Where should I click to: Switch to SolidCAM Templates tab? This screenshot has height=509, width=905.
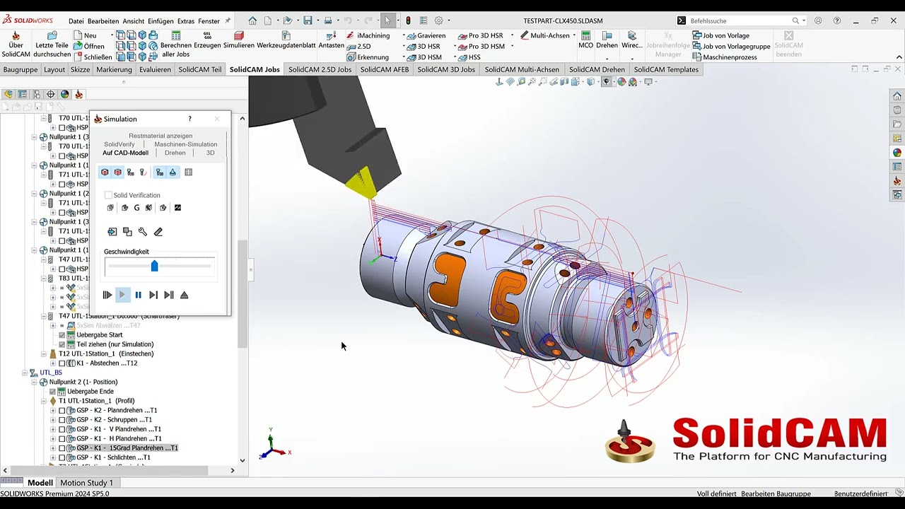tap(666, 69)
